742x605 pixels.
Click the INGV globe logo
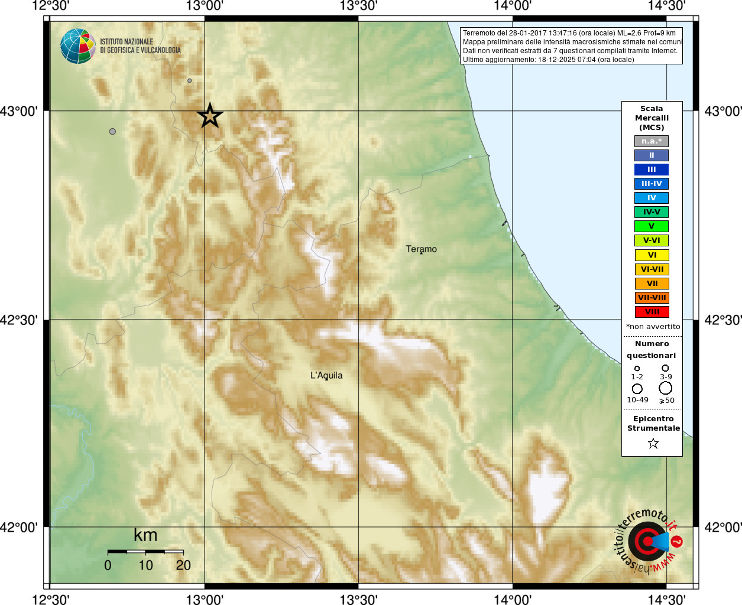(x=78, y=46)
